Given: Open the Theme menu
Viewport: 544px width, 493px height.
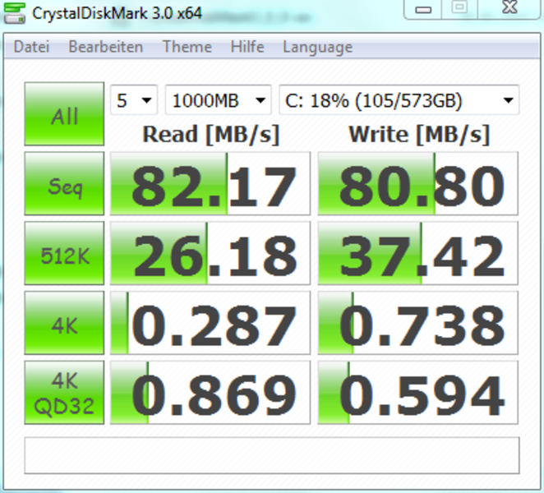Looking at the screenshot, I should (x=187, y=47).
